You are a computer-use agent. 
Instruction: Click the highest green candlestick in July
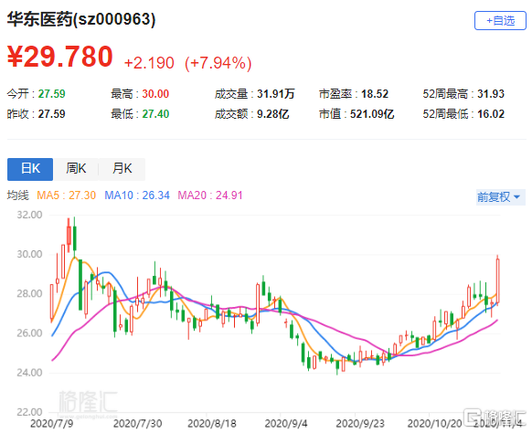click(x=75, y=238)
